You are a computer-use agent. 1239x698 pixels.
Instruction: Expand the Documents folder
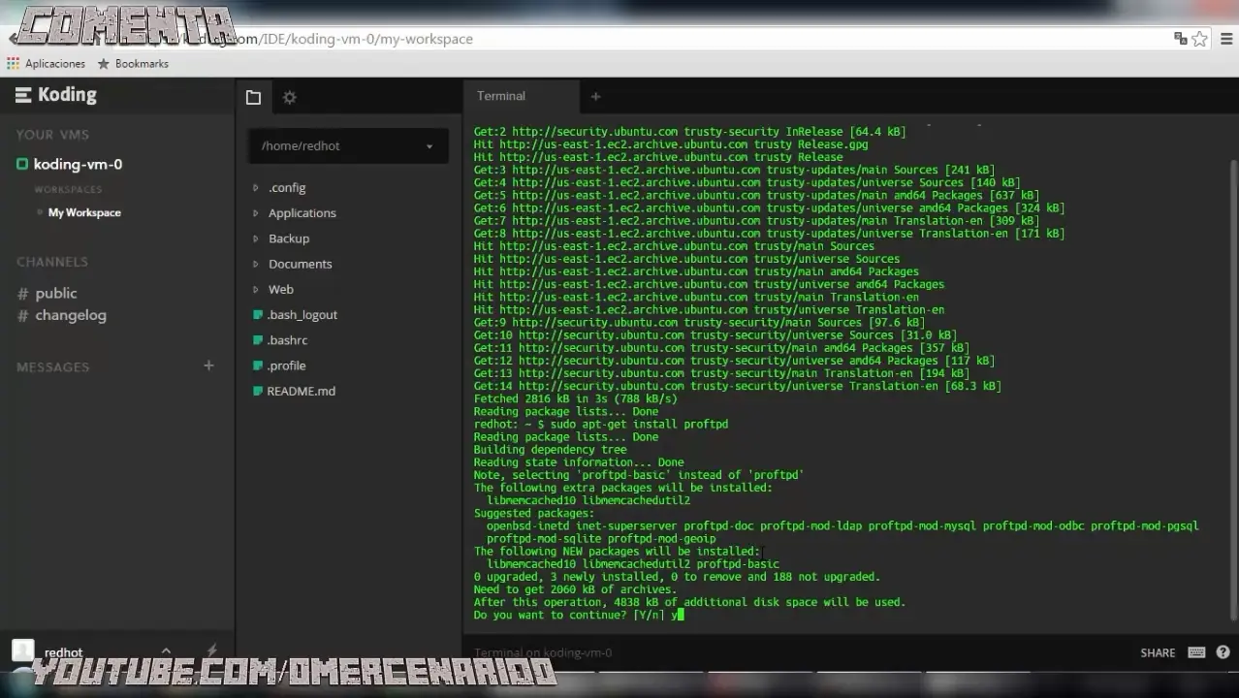click(x=256, y=264)
